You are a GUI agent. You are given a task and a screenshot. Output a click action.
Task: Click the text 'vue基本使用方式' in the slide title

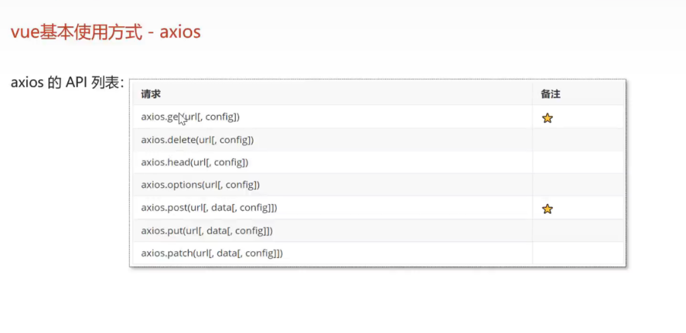(76, 31)
